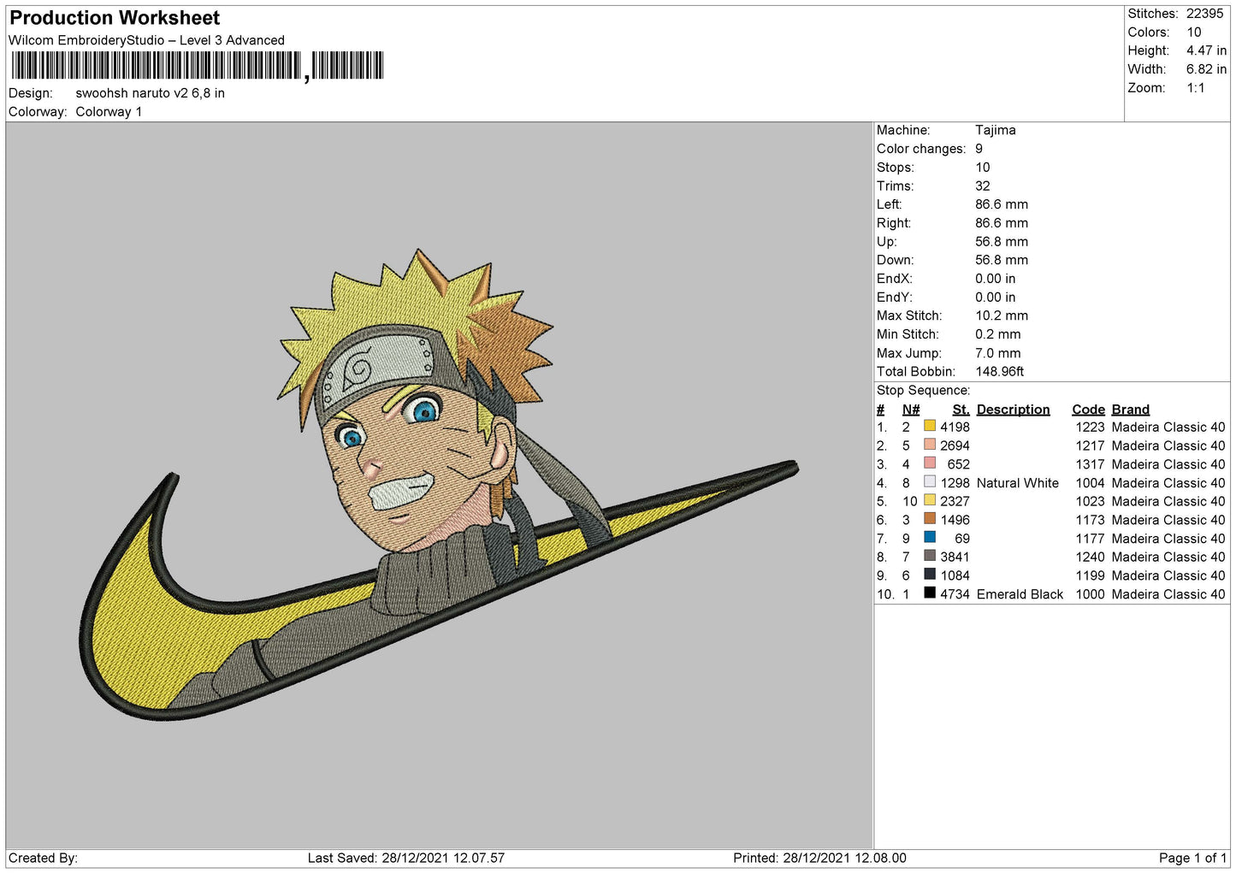Select the salmon swatch for thread code 1217

(x=929, y=445)
